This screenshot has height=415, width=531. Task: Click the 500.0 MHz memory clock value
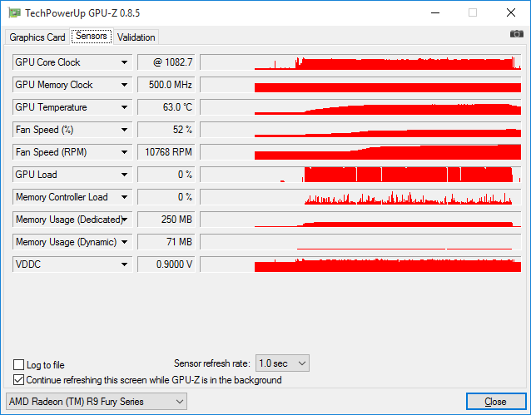pos(166,85)
